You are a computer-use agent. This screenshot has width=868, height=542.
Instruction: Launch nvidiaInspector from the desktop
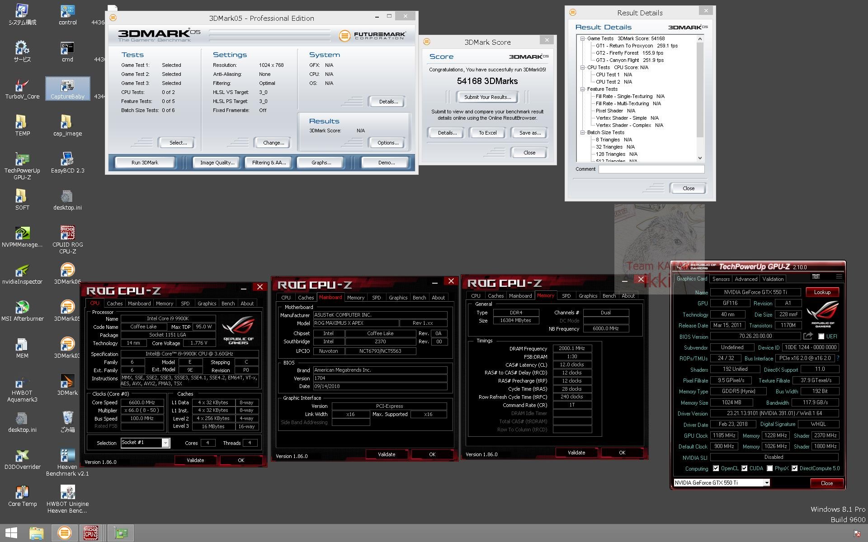(x=22, y=274)
